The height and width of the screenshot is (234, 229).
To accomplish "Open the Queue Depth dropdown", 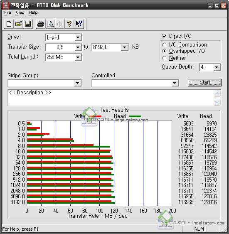I will tap(217, 67).
